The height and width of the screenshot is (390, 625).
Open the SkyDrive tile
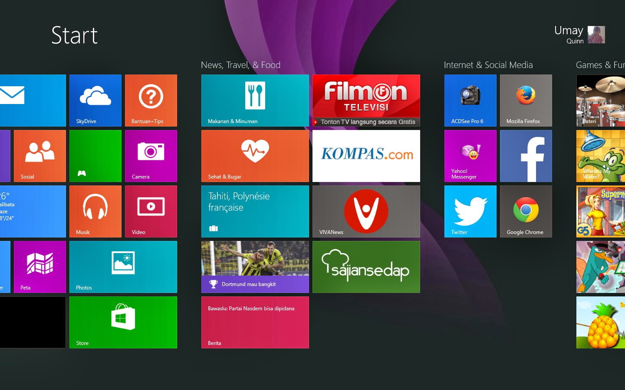pyautogui.click(x=95, y=101)
